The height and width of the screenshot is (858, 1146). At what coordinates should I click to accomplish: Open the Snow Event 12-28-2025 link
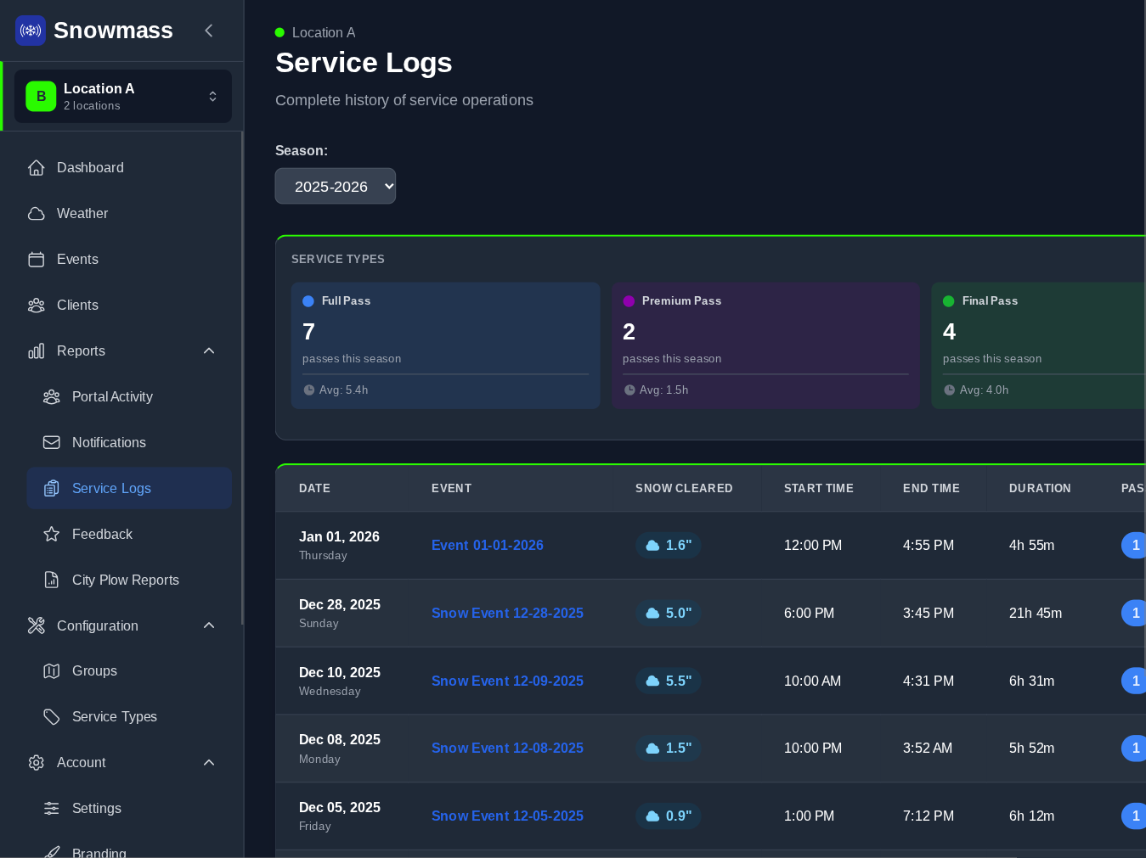tap(507, 614)
